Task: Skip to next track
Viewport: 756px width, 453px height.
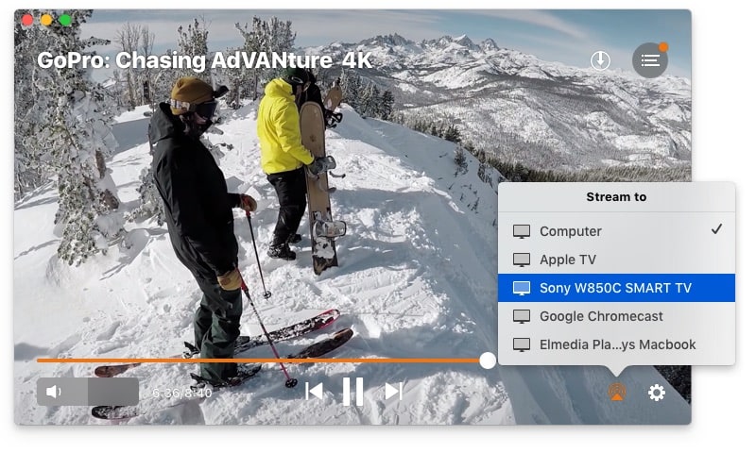Action: coord(393,392)
